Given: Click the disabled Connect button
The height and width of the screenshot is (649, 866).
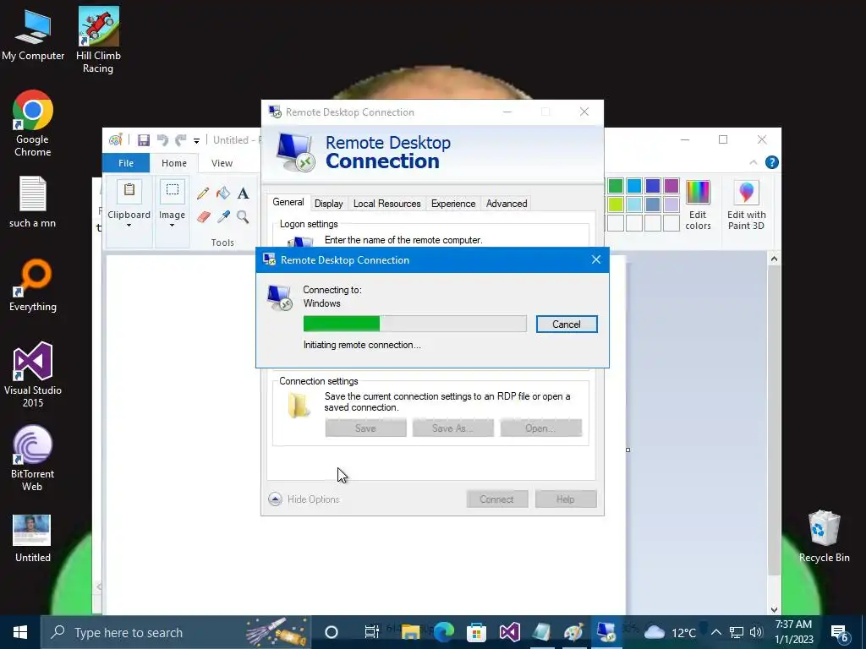Looking at the screenshot, I should click(x=496, y=499).
